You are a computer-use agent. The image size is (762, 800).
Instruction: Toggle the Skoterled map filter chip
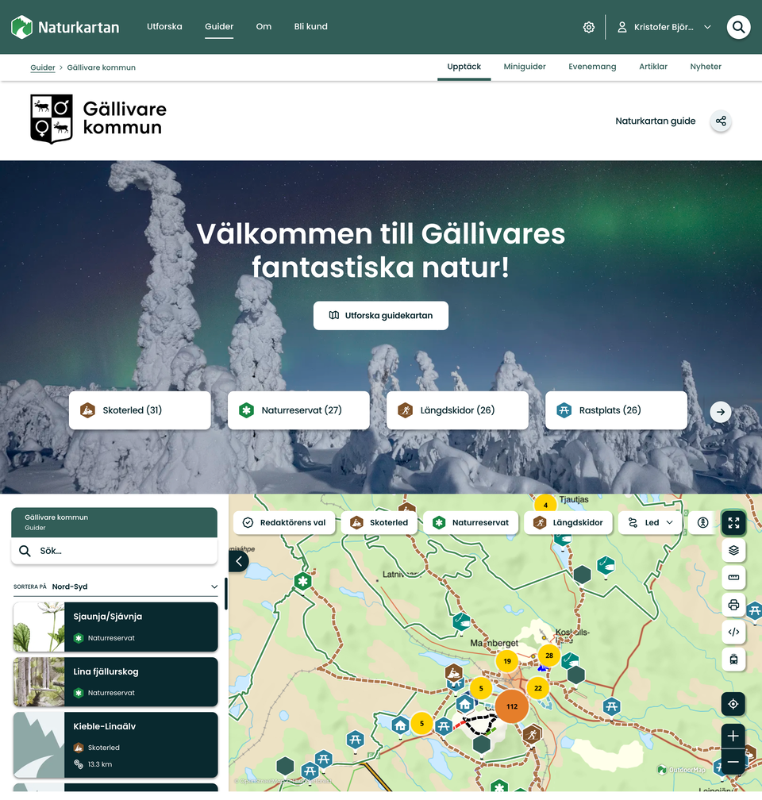[x=379, y=523]
